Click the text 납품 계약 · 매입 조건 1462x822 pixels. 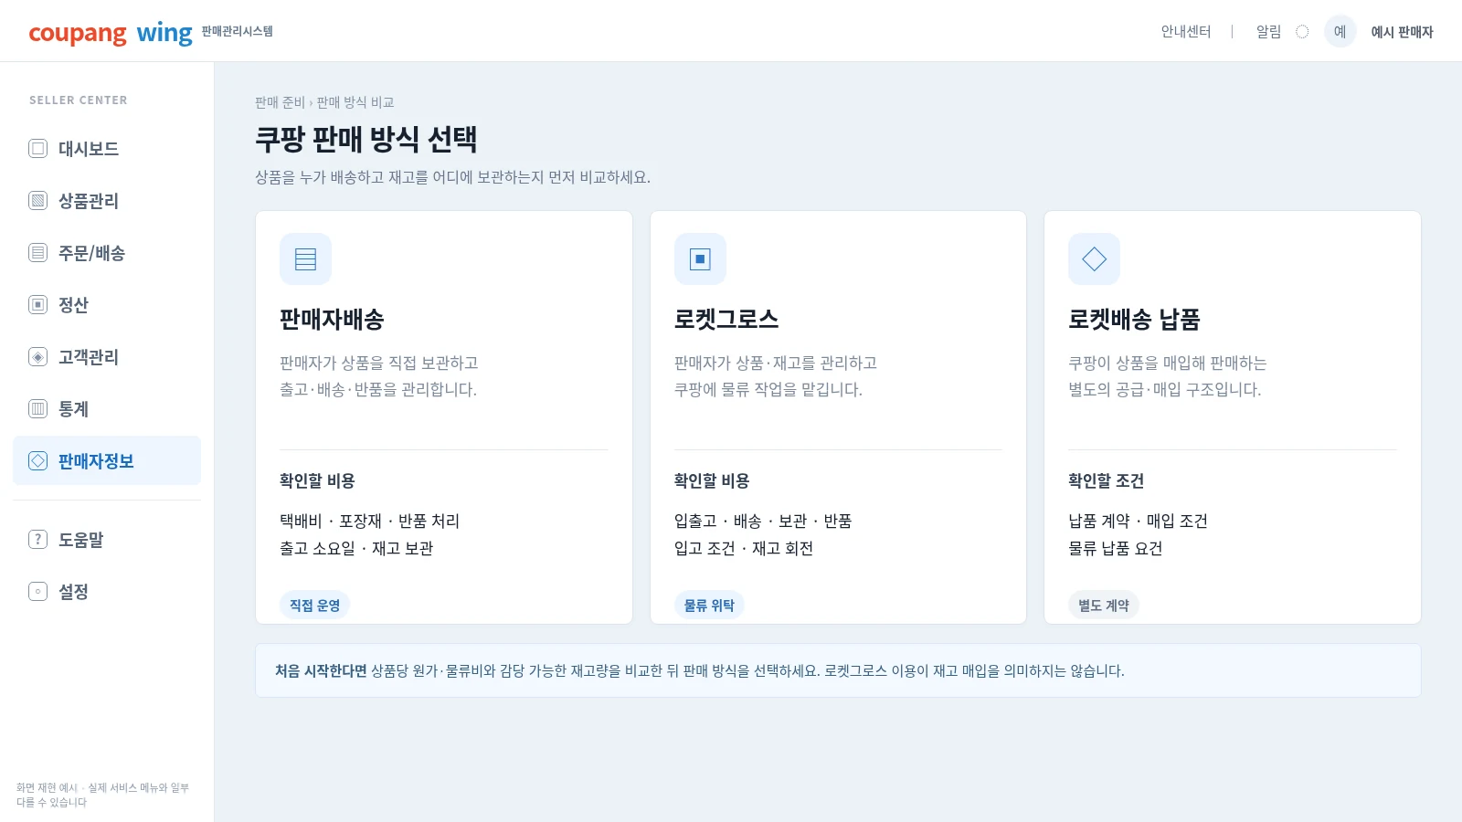1138,521
